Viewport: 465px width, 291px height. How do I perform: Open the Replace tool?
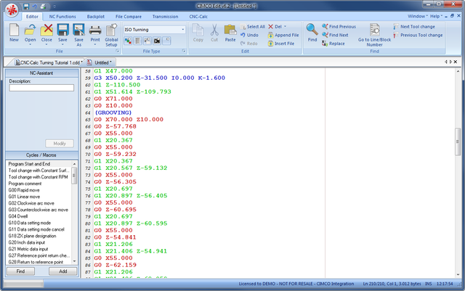tap(333, 44)
